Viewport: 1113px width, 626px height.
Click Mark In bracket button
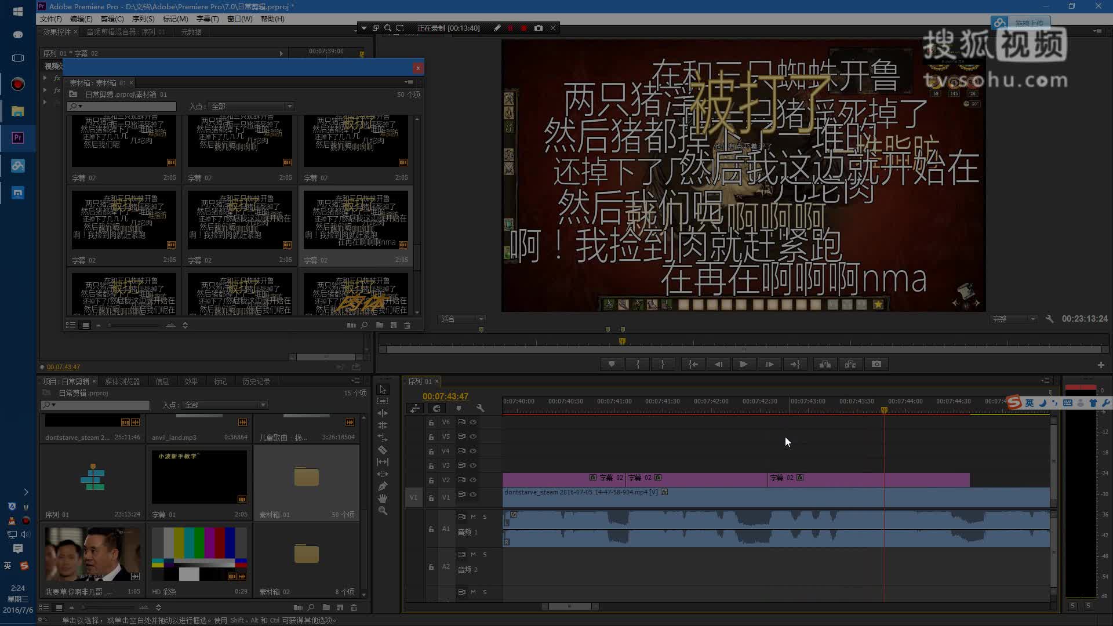(638, 364)
